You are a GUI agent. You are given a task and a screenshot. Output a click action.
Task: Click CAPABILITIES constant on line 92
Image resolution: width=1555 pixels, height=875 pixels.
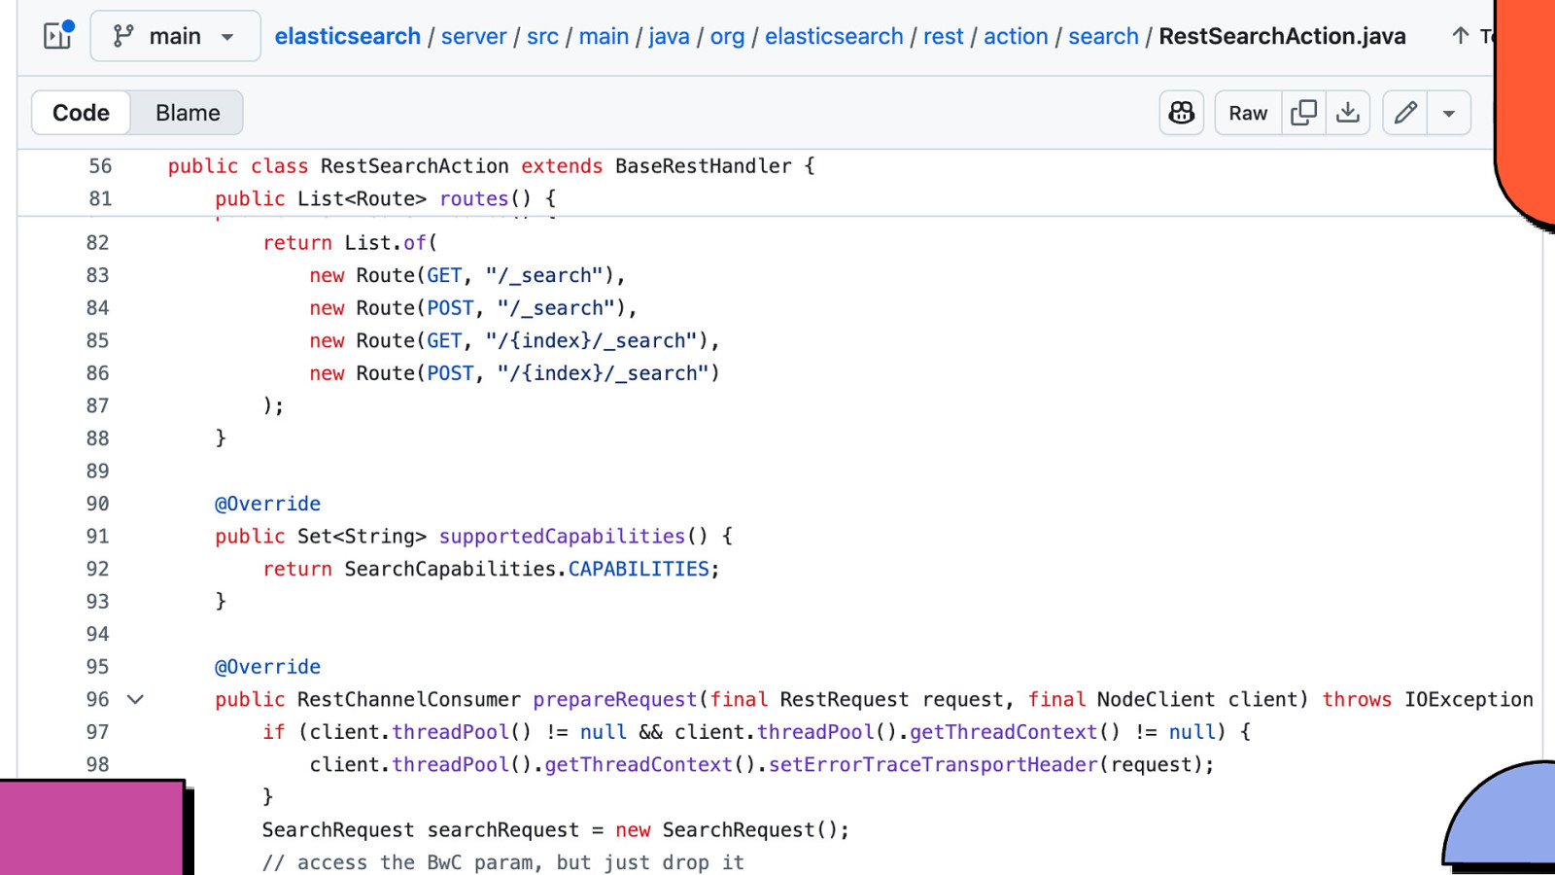point(639,569)
